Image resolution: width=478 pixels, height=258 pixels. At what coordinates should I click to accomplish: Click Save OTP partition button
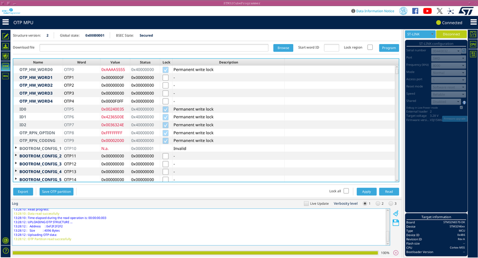(56, 191)
